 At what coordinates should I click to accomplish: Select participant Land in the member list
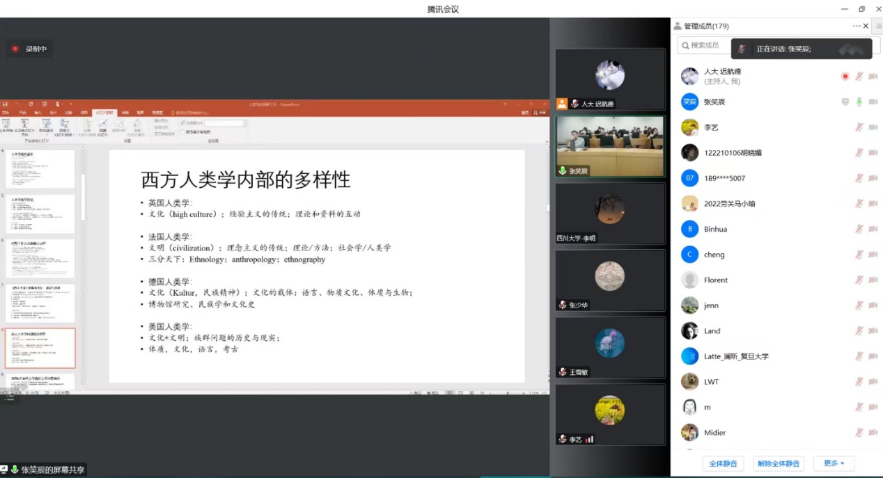point(712,331)
